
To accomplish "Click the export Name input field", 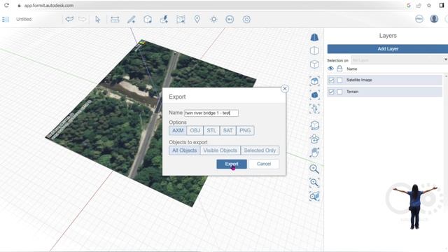I will (x=211, y=113).
